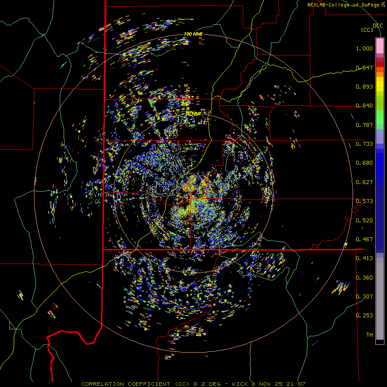Click the 0.573 legend value
The width and height of the screenshot is (387, 387).
(364, 201)
